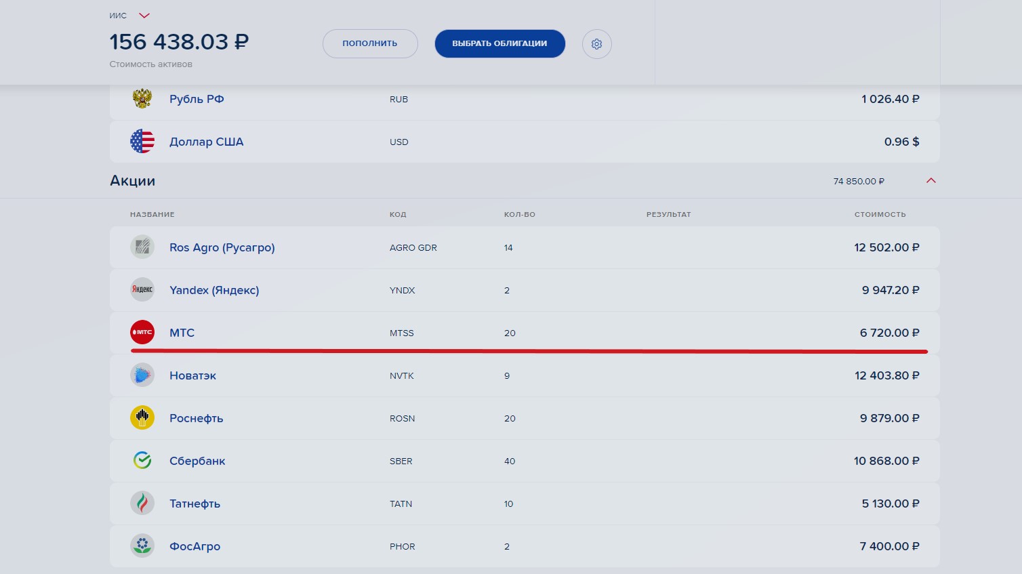Click the 10 868.00 ₽ Сбербанк value
The image size is (1022, 574).
click(x=886, y=461)
